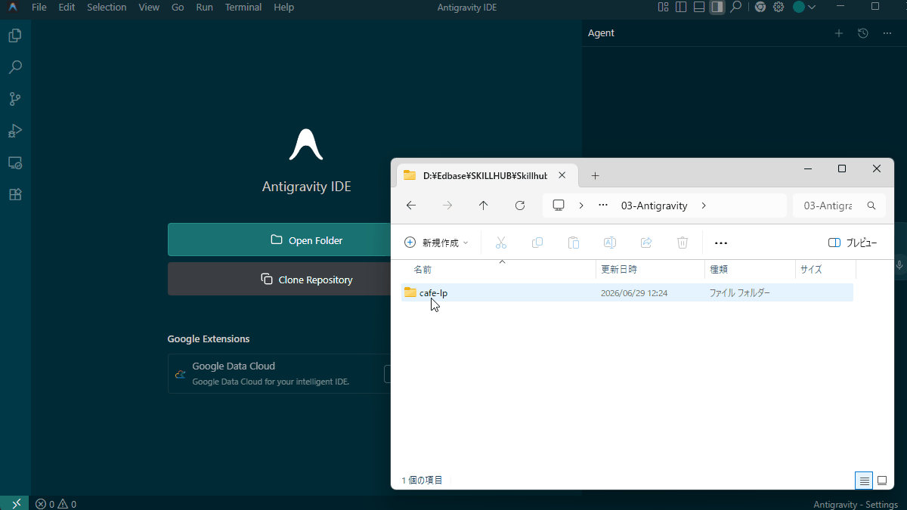The image size is (907, 510).
Task: Refresh the File Explorer folder view
Action: 520,206
